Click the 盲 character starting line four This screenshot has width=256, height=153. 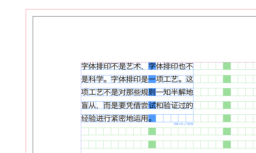(x=85, y=105)
